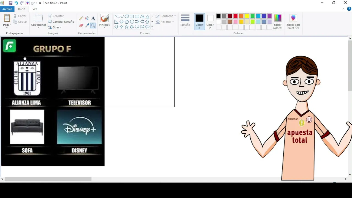Redo the action in the quick access toolbar
Viewport: 352px width, 198px height.
click(x=22, y=3)
